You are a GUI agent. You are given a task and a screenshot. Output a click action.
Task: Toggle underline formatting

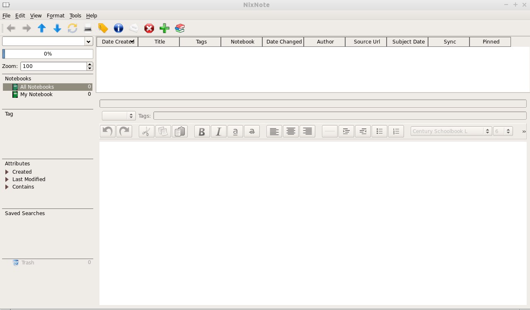235,131
